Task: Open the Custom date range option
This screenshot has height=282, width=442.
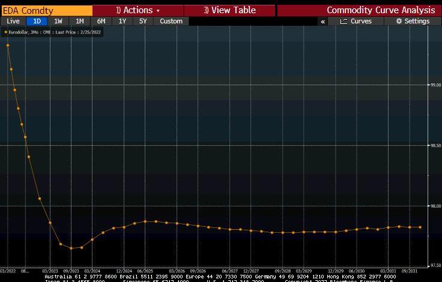Action: point(171,21)
